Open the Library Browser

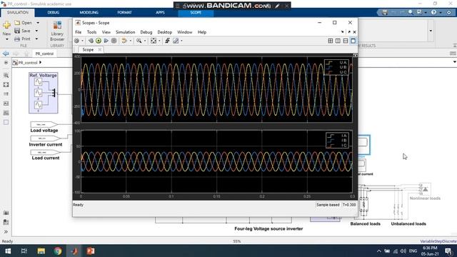click(x=57, y=31)
